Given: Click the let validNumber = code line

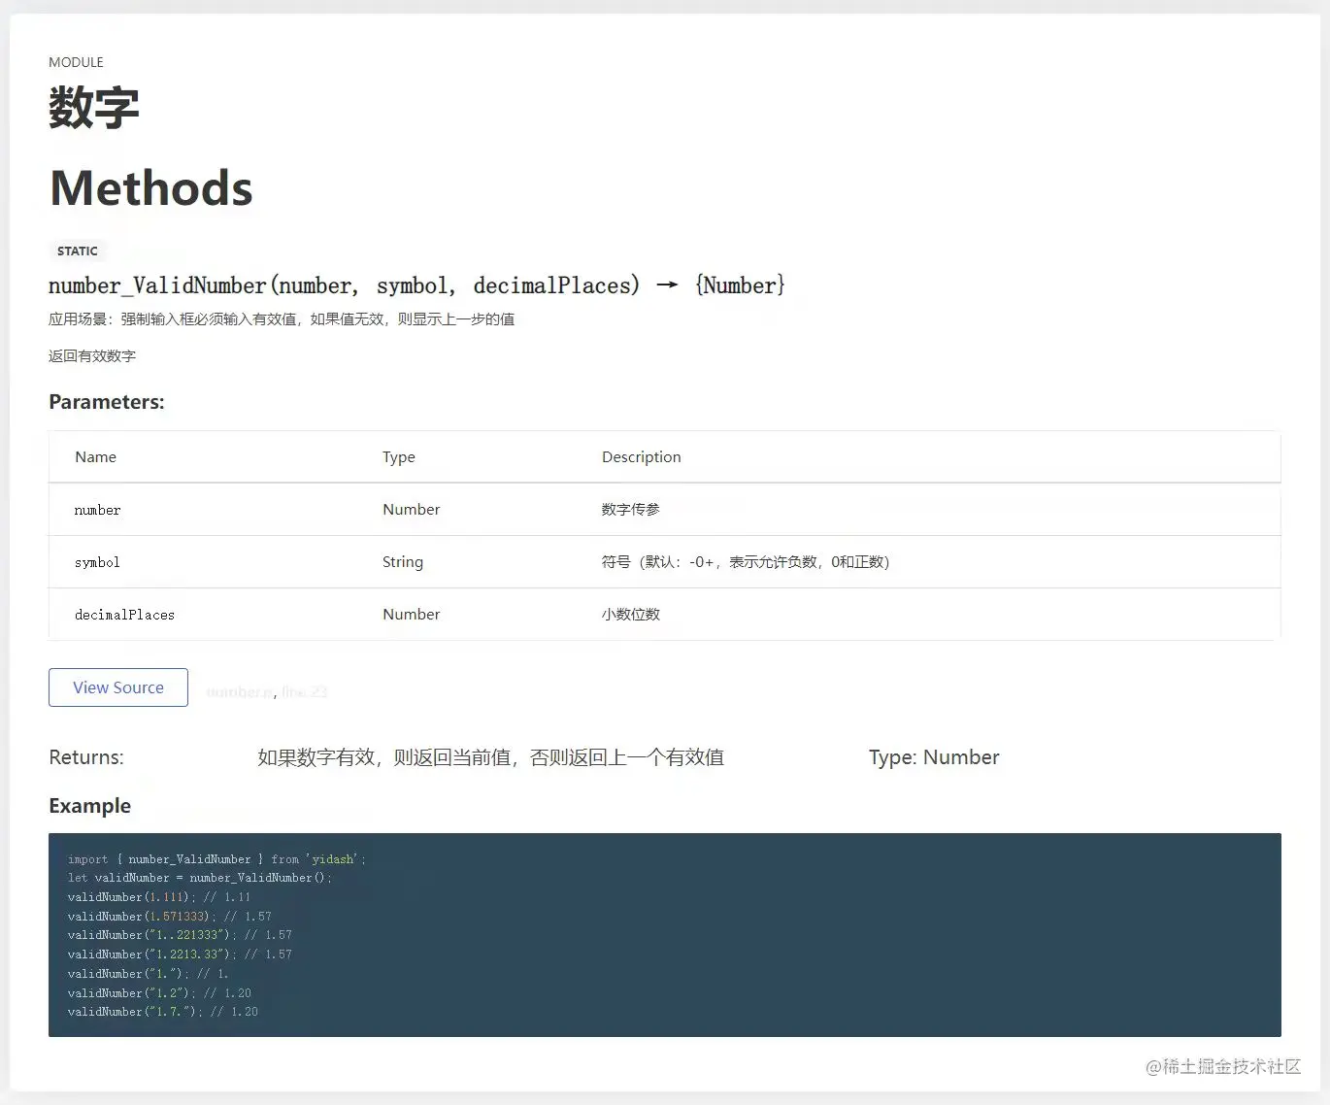Looking at the screenshot, I should point(200,878).
